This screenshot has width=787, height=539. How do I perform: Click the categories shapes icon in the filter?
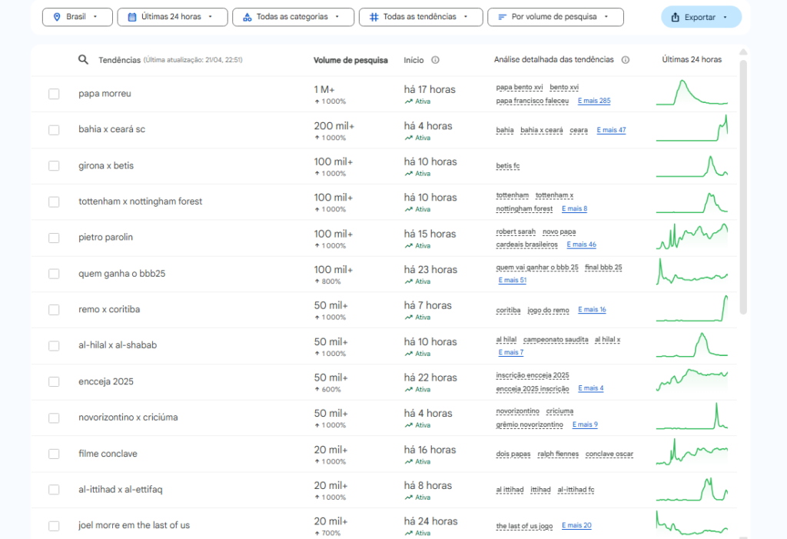click(x=247, y=17)
